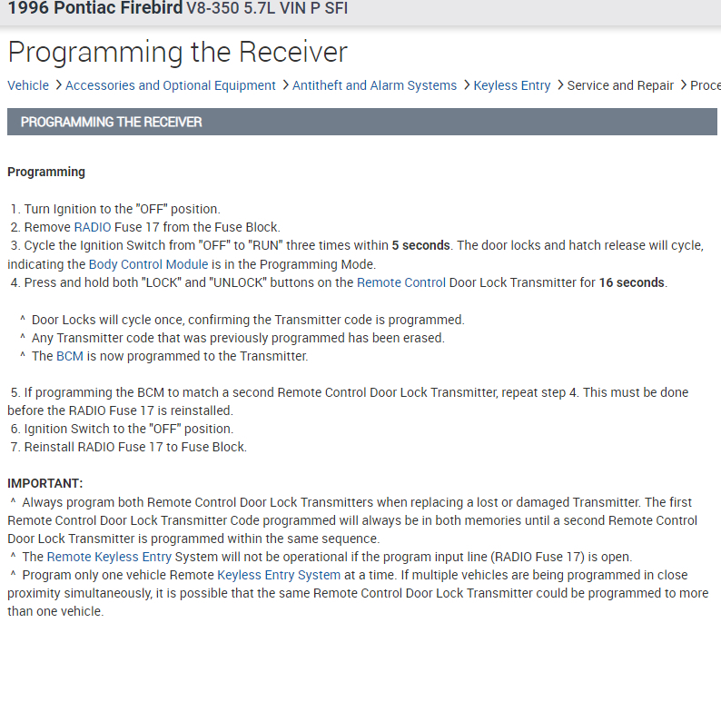This screenshot has width=721, height=702.
Task: Click step "Reinstall RADIO Fuse 17 to Fuse Block"
Action: [x=129, y=447]
